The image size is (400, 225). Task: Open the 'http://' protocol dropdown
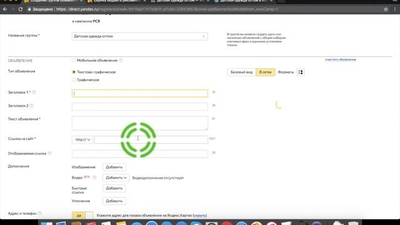pyautogui.click(x=82, y=139)
